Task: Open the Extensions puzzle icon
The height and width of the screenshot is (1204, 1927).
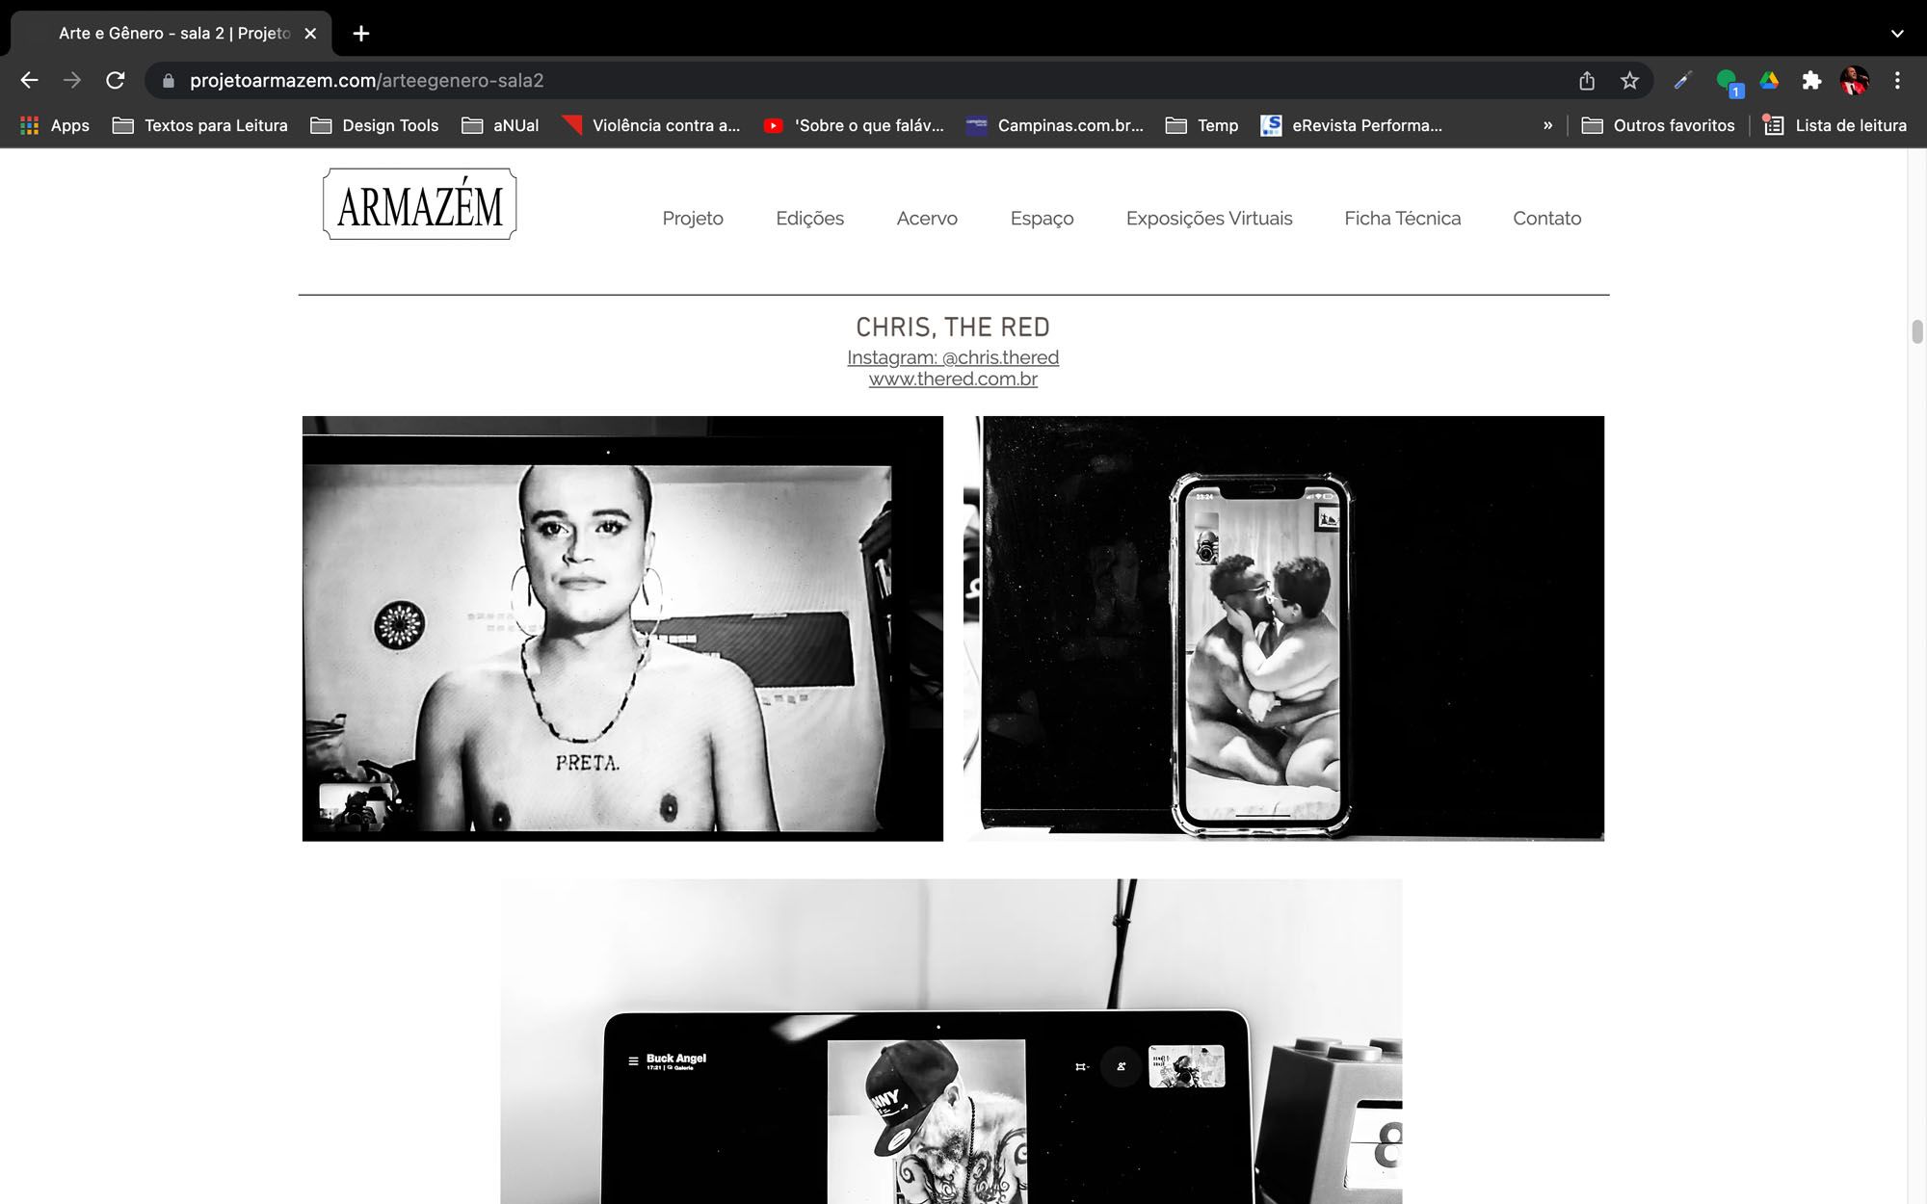Action: (x=1811, y=81)
